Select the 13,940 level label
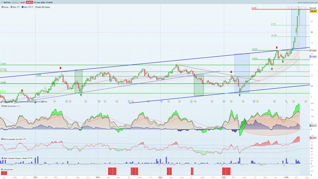318x179 pixels. point(3,64)
